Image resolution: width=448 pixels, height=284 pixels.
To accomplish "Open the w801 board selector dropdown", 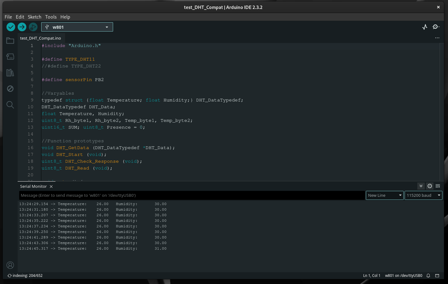I will click(77, 27).
